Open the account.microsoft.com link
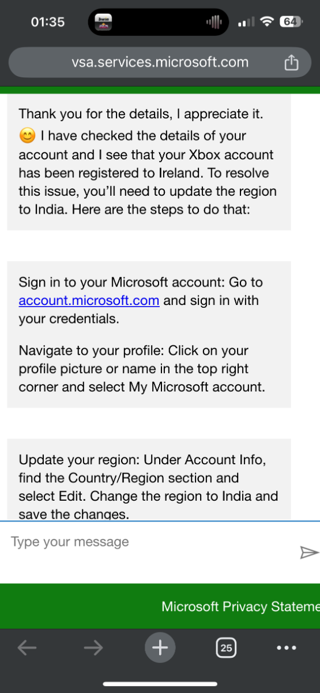Viewport: 320px width, 693px height. 89,300
